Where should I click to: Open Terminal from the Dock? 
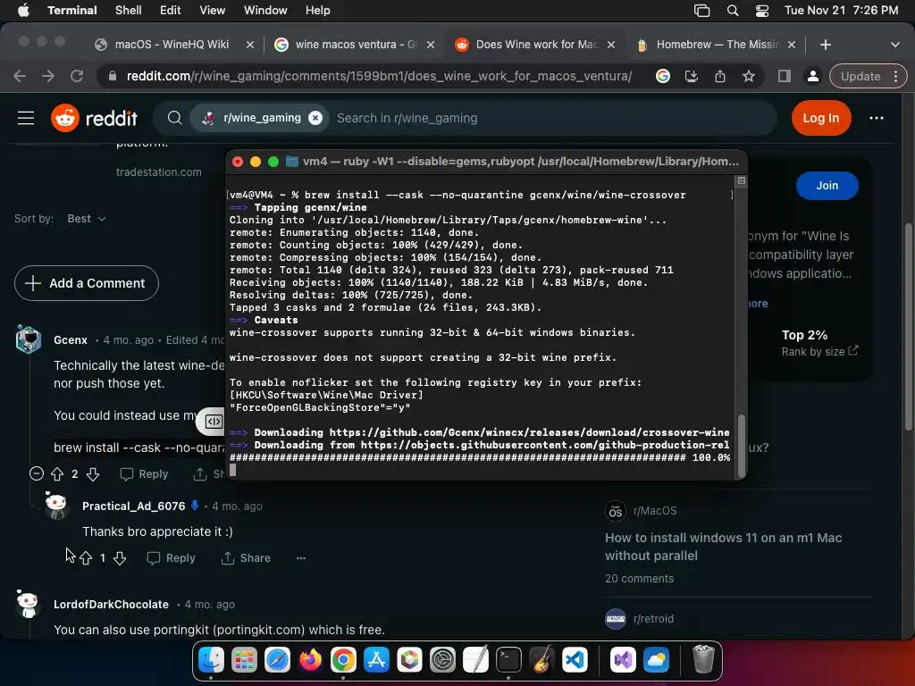508,660
